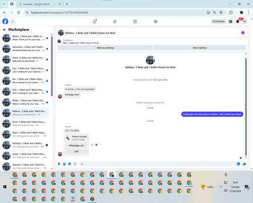Open Facebook search magnifier
The image size is (253, 203).
(12, 21)
